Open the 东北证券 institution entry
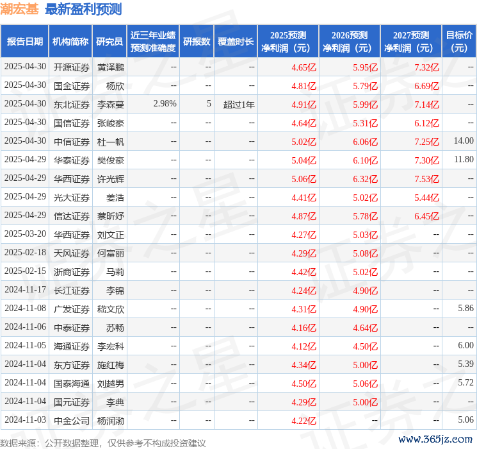Viewport: 477px width, 449px height. [x=72, y=104]
